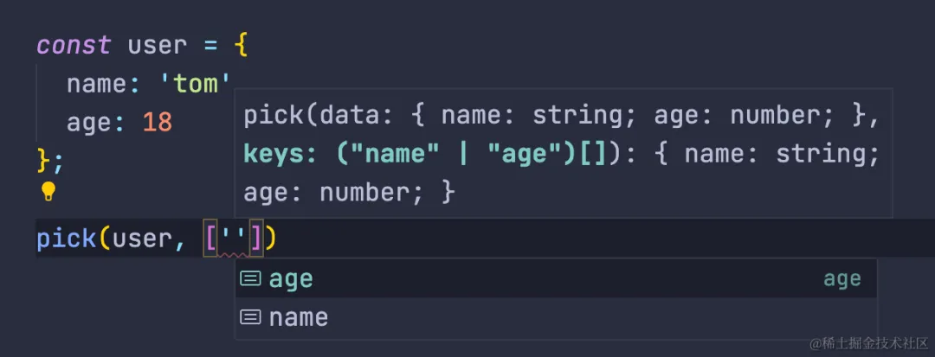
Task: Click the closing yellow parenthesis after bracket
Action: (270, 239)
